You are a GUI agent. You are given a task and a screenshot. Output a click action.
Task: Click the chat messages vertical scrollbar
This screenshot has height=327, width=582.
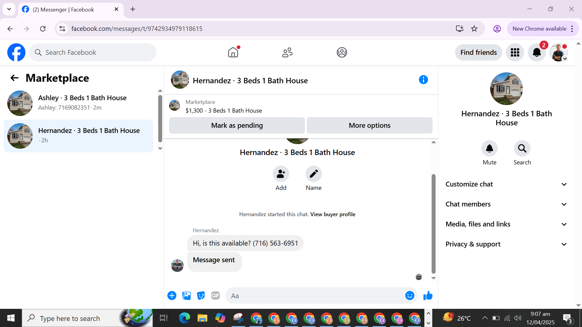click(x=433, y=223)
